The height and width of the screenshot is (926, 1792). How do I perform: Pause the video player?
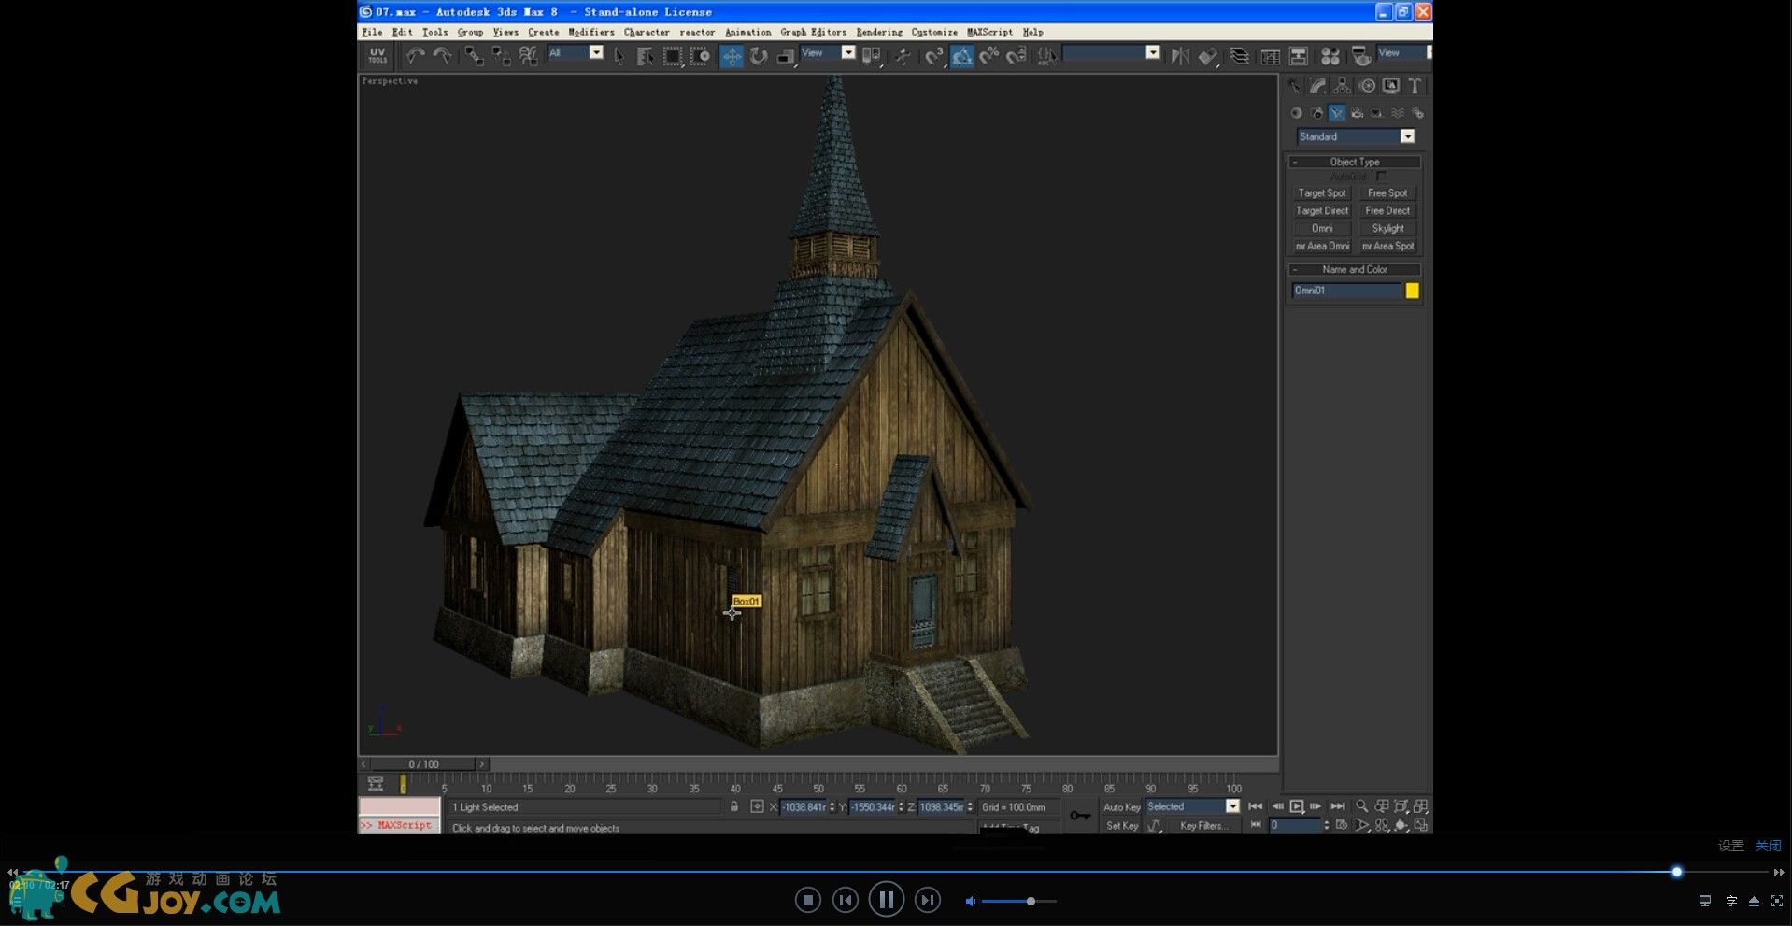click(x=886, y=900)
